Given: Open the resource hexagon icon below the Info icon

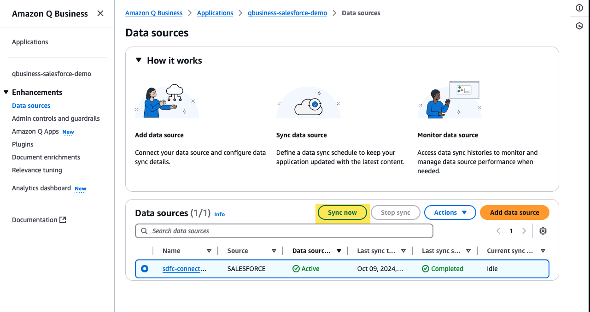Looking at the screenshot, I should [579, 26].
